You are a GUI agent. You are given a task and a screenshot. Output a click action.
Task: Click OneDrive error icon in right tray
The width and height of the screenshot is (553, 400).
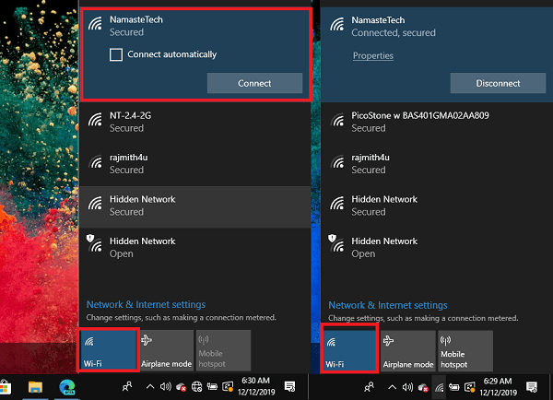(423, 388)
